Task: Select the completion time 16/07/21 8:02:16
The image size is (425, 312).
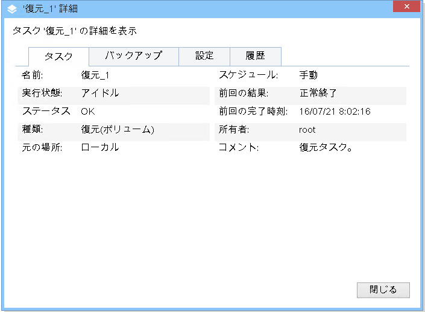Action: pos(335,112)
